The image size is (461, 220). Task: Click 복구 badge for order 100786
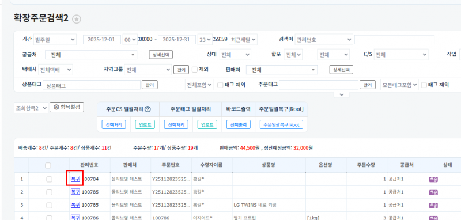[75, 218]
